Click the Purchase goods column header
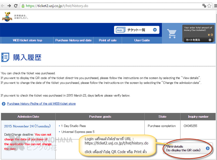Screen dimensions: 217x160 click(x=100, y=117)
